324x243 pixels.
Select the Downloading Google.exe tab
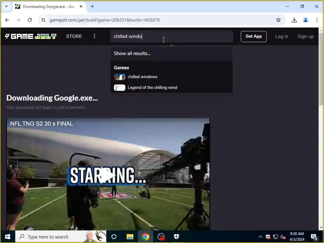[x=49, y=6]
